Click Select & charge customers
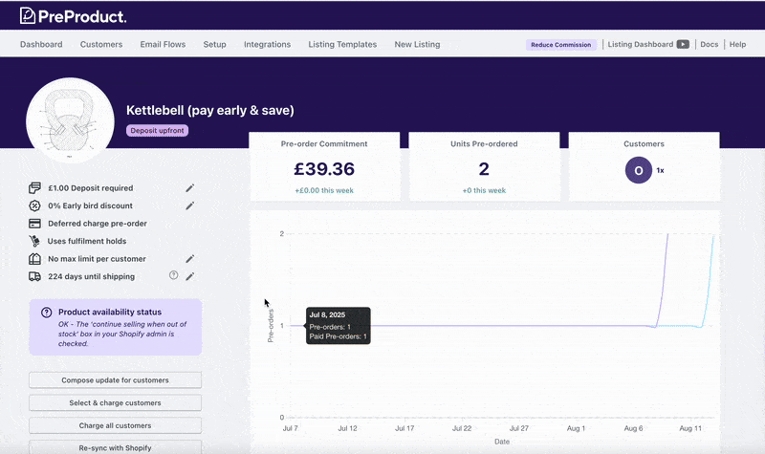 (115, 402)
